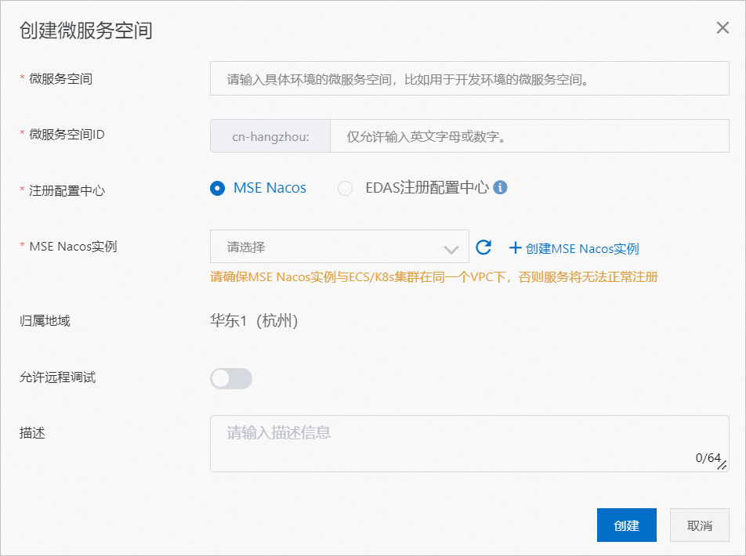Click the 注册配置中心 field label

pyautogui.click(x=67, y=191)
